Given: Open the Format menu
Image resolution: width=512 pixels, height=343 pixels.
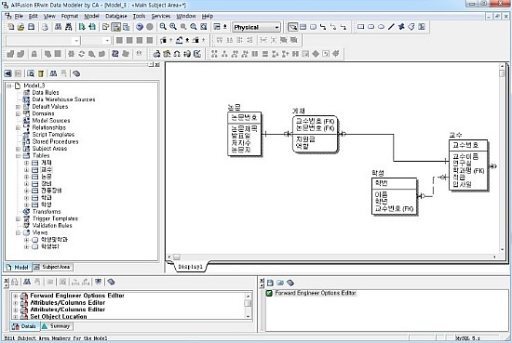Looking at the screenshot, I should coord(70,16).
